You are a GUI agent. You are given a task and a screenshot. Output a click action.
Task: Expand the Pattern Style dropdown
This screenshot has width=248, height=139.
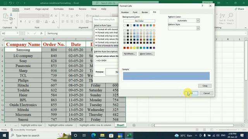pyautogui.click(x=198, y=28)
